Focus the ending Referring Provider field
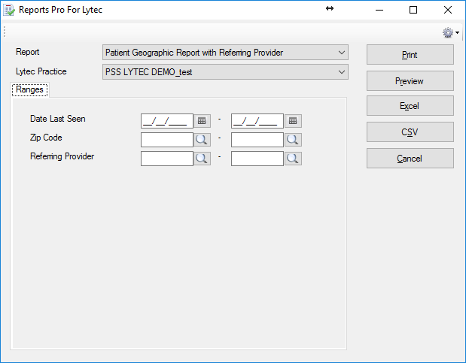The image size is (466, 363). tap(257, 159)
